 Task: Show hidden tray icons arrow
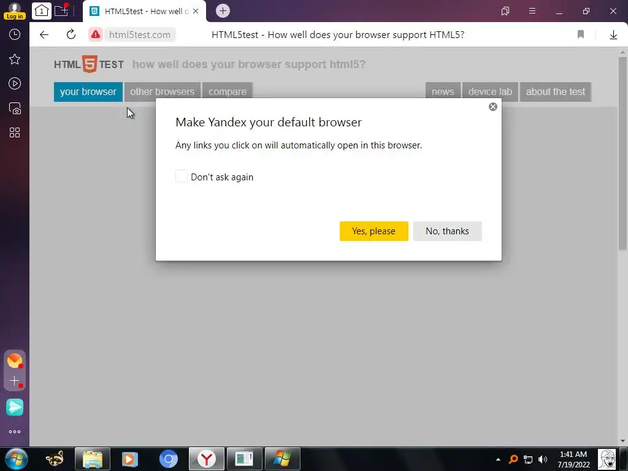498,459
